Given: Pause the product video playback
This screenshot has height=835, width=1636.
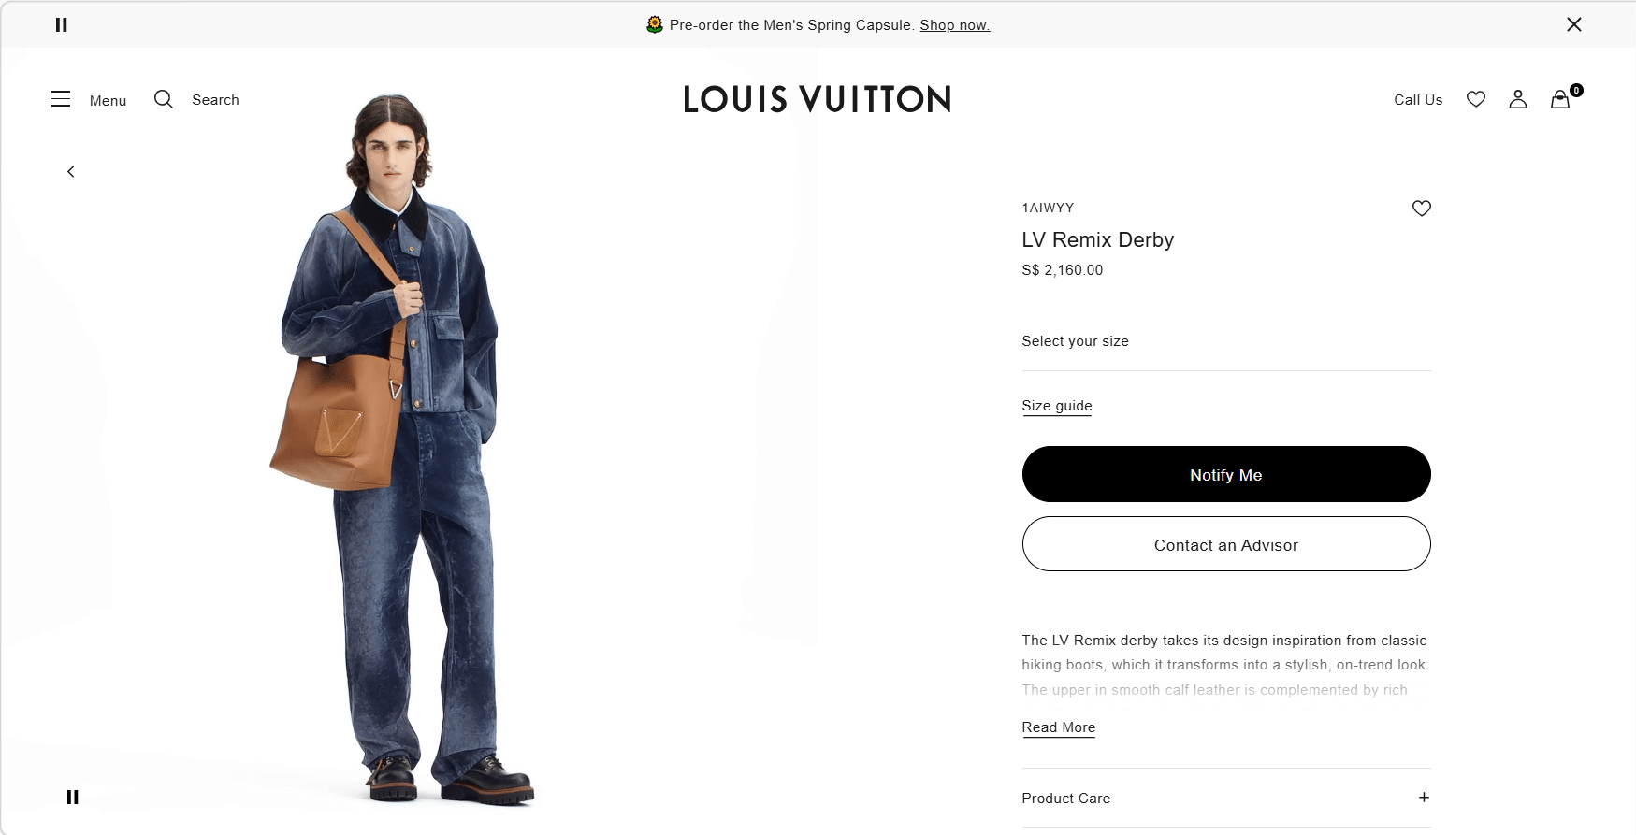Looking at the screenshot, I should pos(73,798).
